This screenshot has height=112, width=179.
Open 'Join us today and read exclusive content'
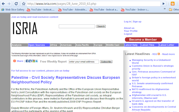(35, 17)
